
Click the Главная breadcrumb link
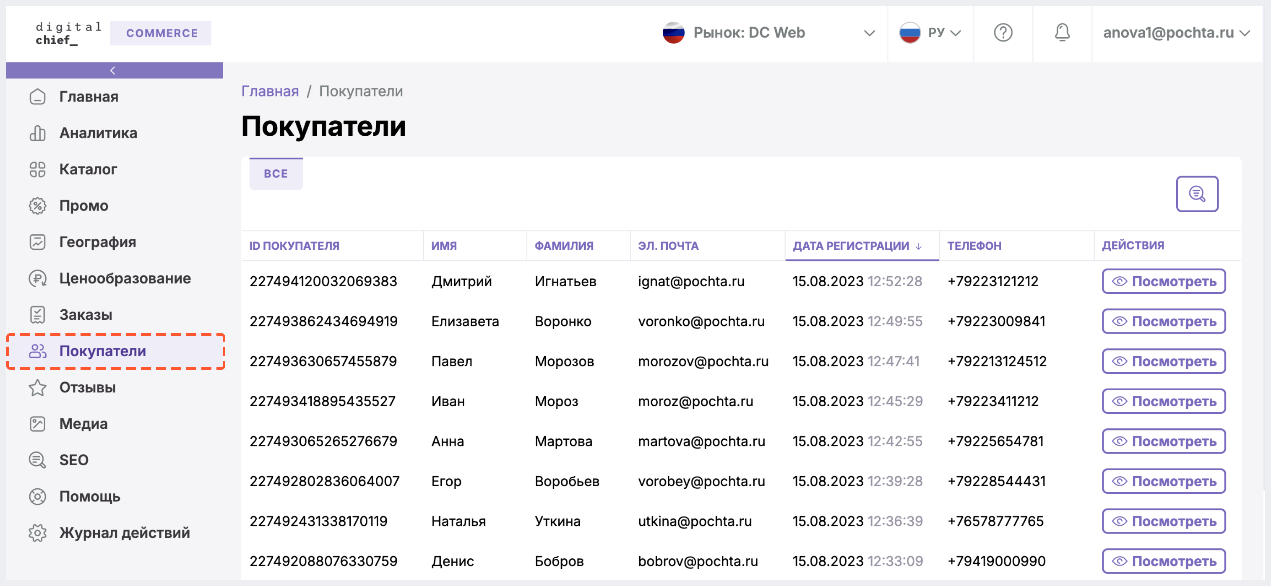pyautogui.click(x=271, y=91)
